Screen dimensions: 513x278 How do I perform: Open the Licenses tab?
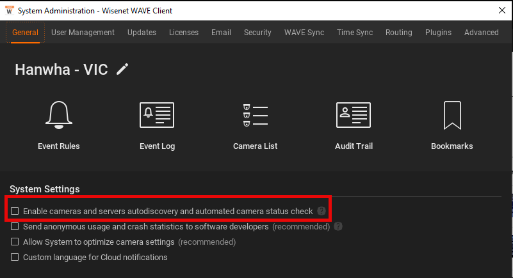point(184,33)
